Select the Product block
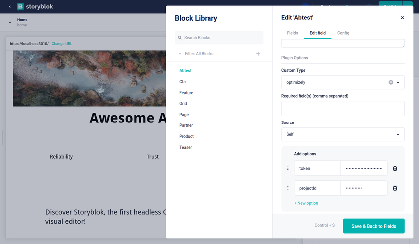 [186, 136]
